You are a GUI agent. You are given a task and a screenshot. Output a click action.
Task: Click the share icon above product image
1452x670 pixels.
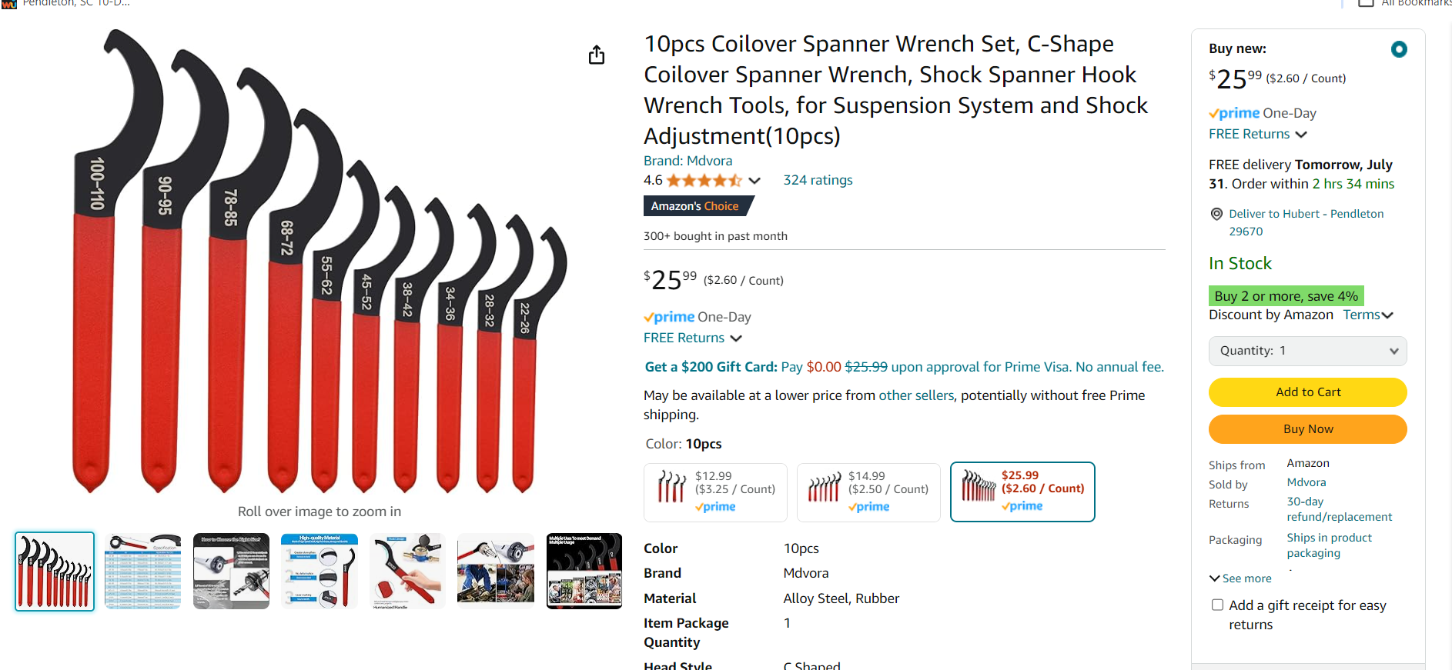597,55
